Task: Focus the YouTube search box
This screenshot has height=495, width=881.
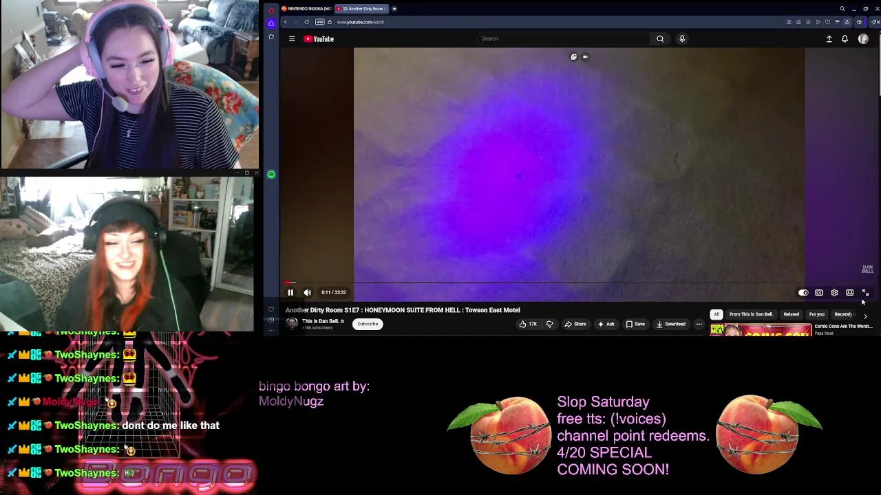Action: (x=563, y=38)
